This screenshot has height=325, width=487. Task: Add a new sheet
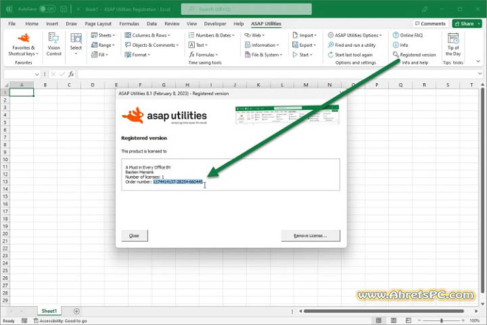[76, 311]
